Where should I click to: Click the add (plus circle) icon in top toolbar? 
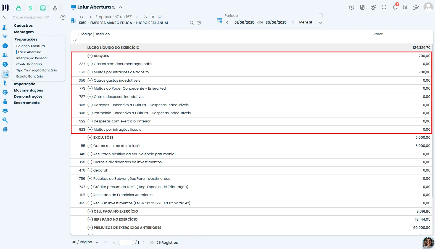pyautogui.click(x=352, y=7)
